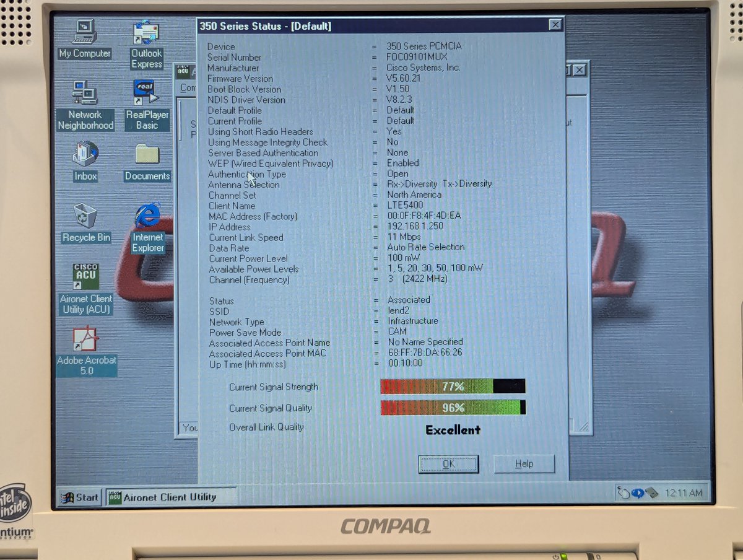Click the 12:11 AM clock in the tray
Viewport: 743px width, 560px height.
tap(684, 493)
